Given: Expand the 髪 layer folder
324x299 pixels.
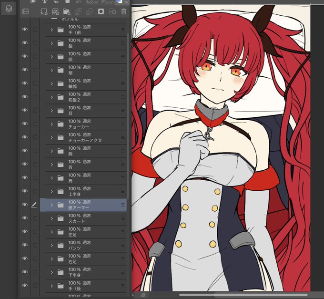Looking at the screenshot, I should click(51, 43).
